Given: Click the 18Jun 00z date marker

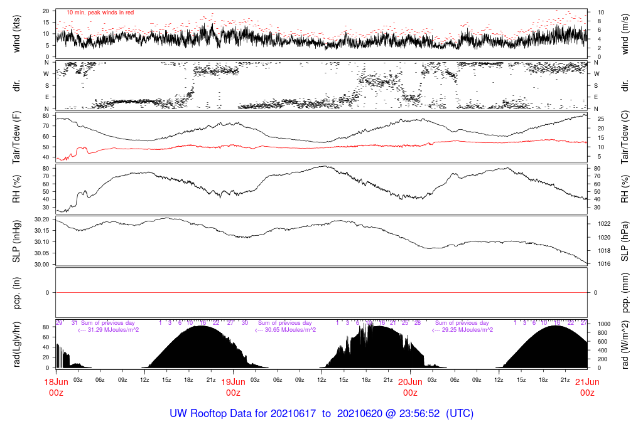Looking at the screenshot, I should [57, 387].
